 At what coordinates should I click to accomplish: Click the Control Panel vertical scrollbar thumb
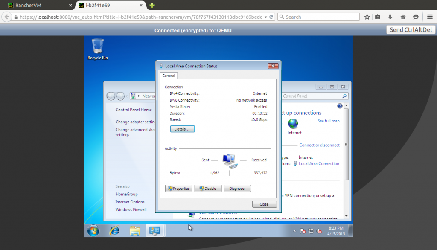point(346,144)
